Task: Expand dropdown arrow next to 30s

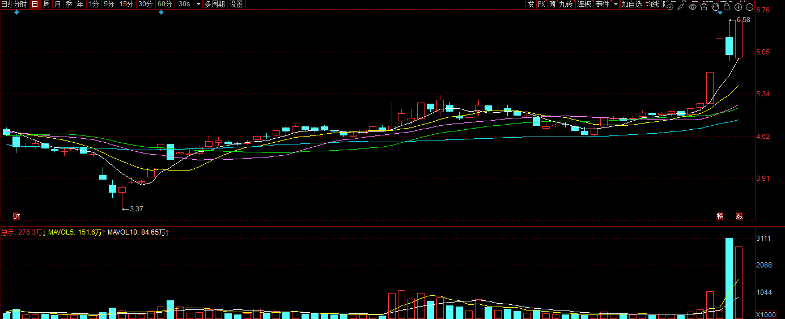Action: 198,4
